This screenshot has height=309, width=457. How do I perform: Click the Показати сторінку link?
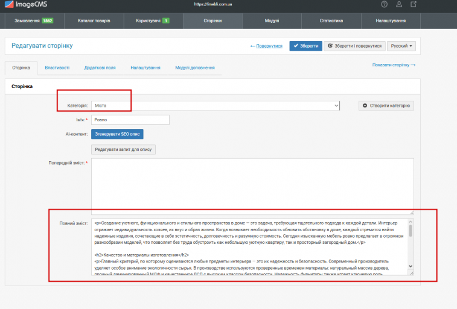[x=394, y=65]
